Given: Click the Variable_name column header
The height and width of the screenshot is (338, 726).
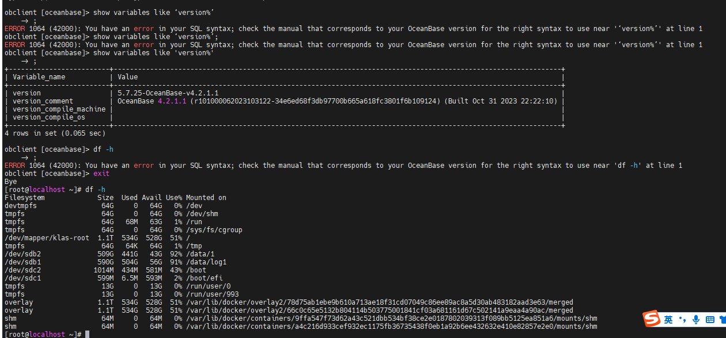Looking at the screenshot, I should (39, 76).
